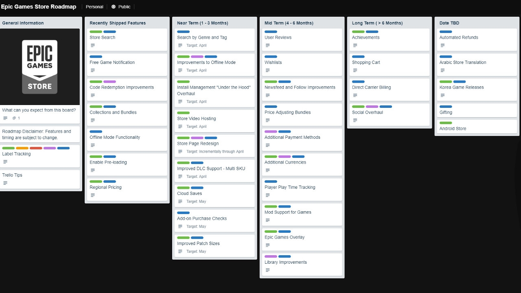Click description icon on Automated Refunds card
Screen dimensions: 521x293
click(x=443, y=45)
